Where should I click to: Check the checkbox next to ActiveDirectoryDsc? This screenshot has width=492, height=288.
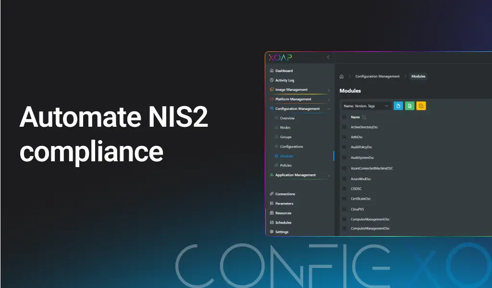(x=344, y=127)
